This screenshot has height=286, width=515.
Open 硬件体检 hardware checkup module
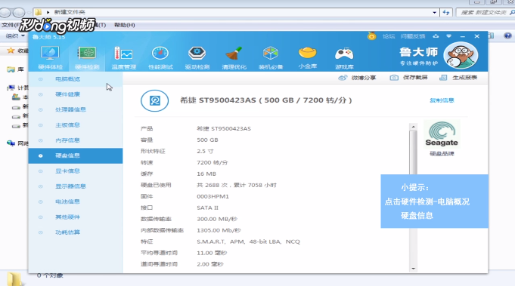pos(50,57)
